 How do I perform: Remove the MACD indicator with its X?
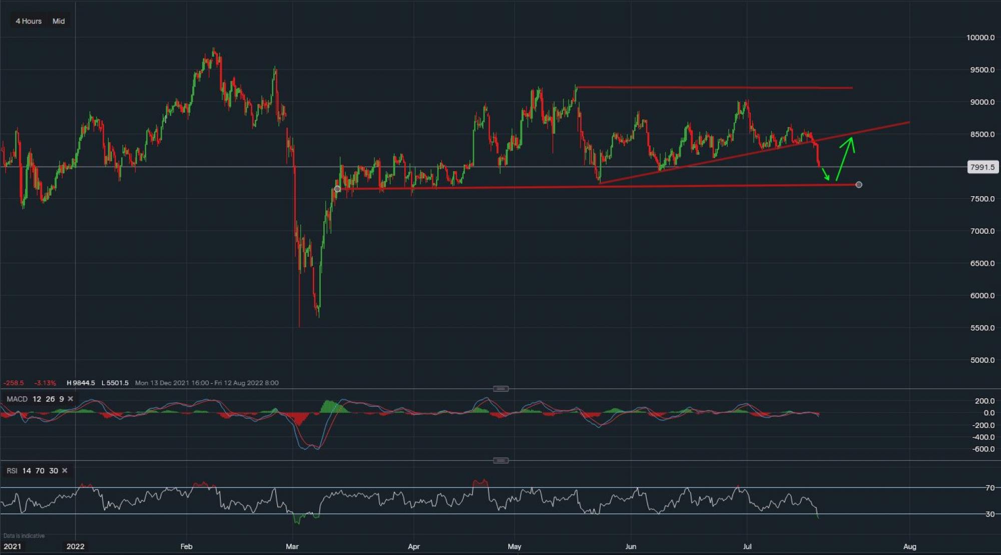point(71,399)
